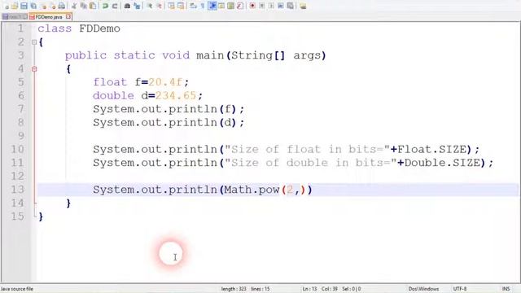
Task: Collapse the main method fold marker on line 4
Action: 34,69
